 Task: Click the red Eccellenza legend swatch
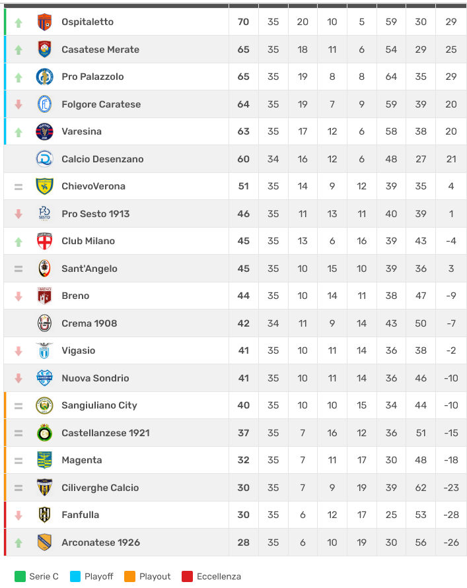(188, 577)
